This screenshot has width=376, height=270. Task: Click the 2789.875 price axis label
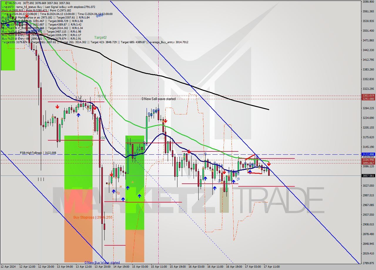click(x=368, y=263)
